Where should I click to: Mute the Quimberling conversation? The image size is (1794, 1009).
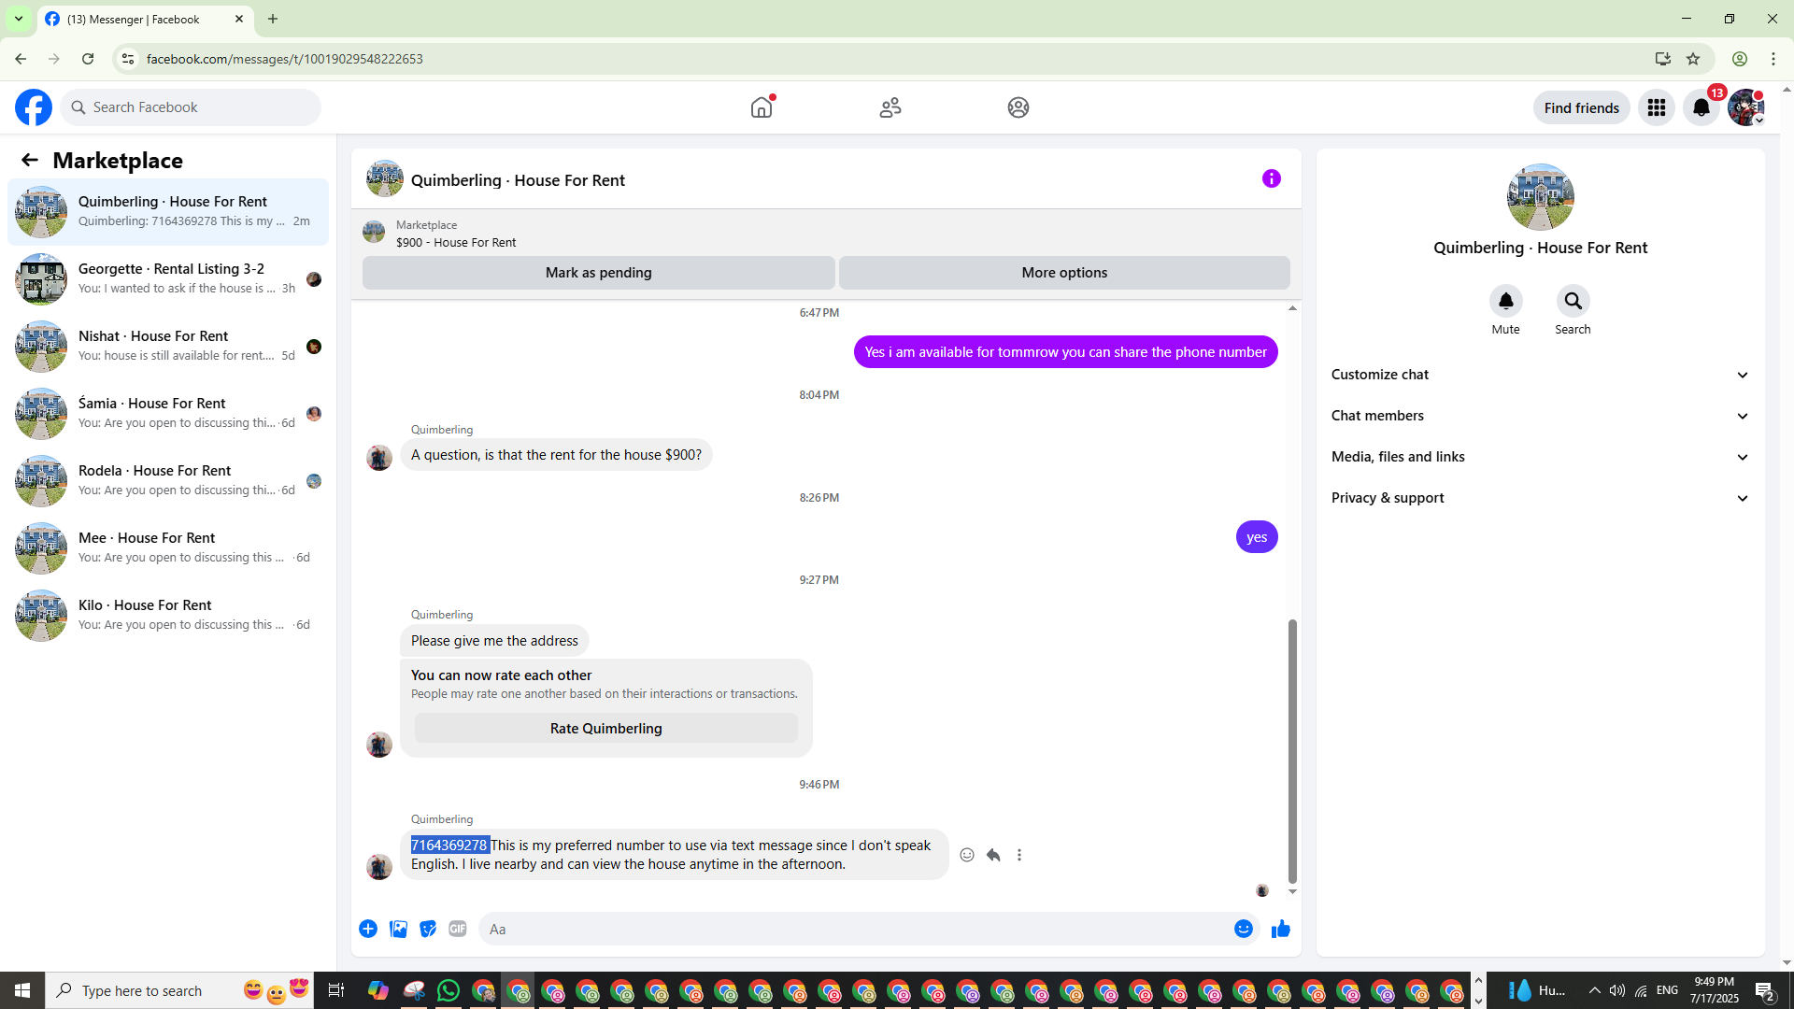1506,301
